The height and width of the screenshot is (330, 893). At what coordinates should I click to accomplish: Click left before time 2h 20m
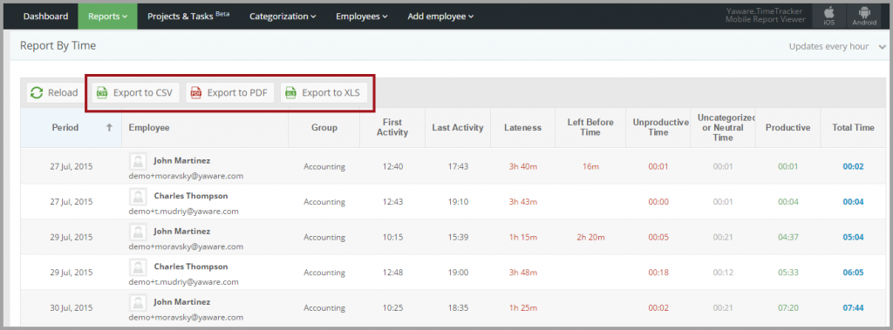click(590, 237)
